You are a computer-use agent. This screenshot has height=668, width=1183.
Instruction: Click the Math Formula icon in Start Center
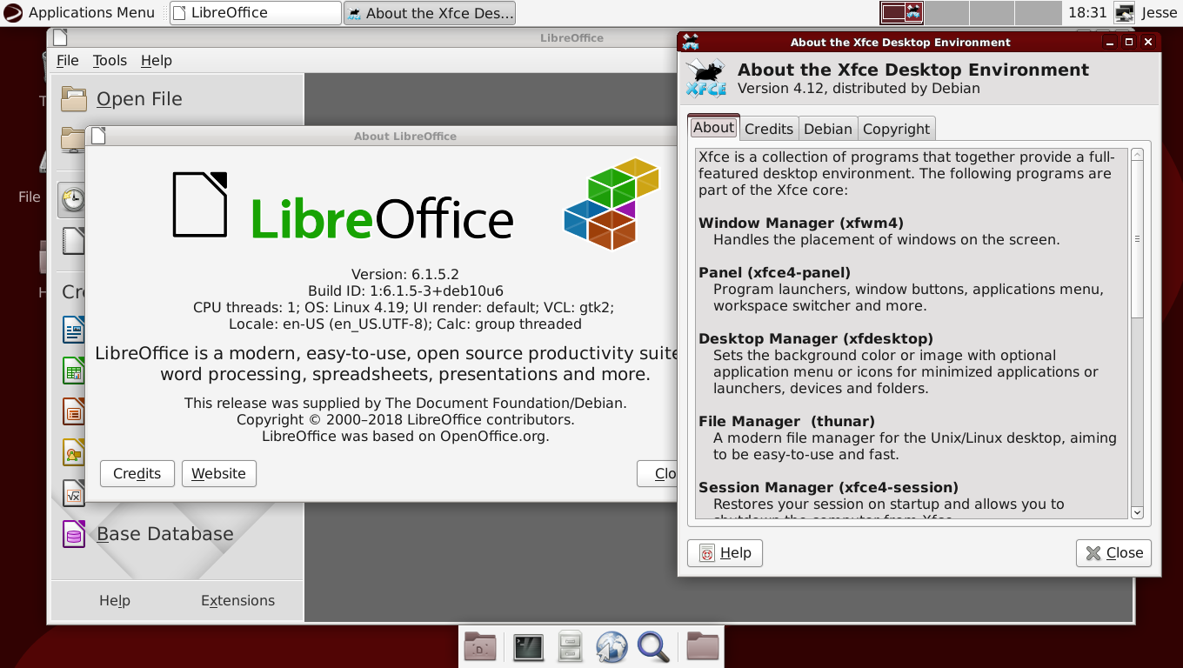pyautogui.click(x=73, y=493)
